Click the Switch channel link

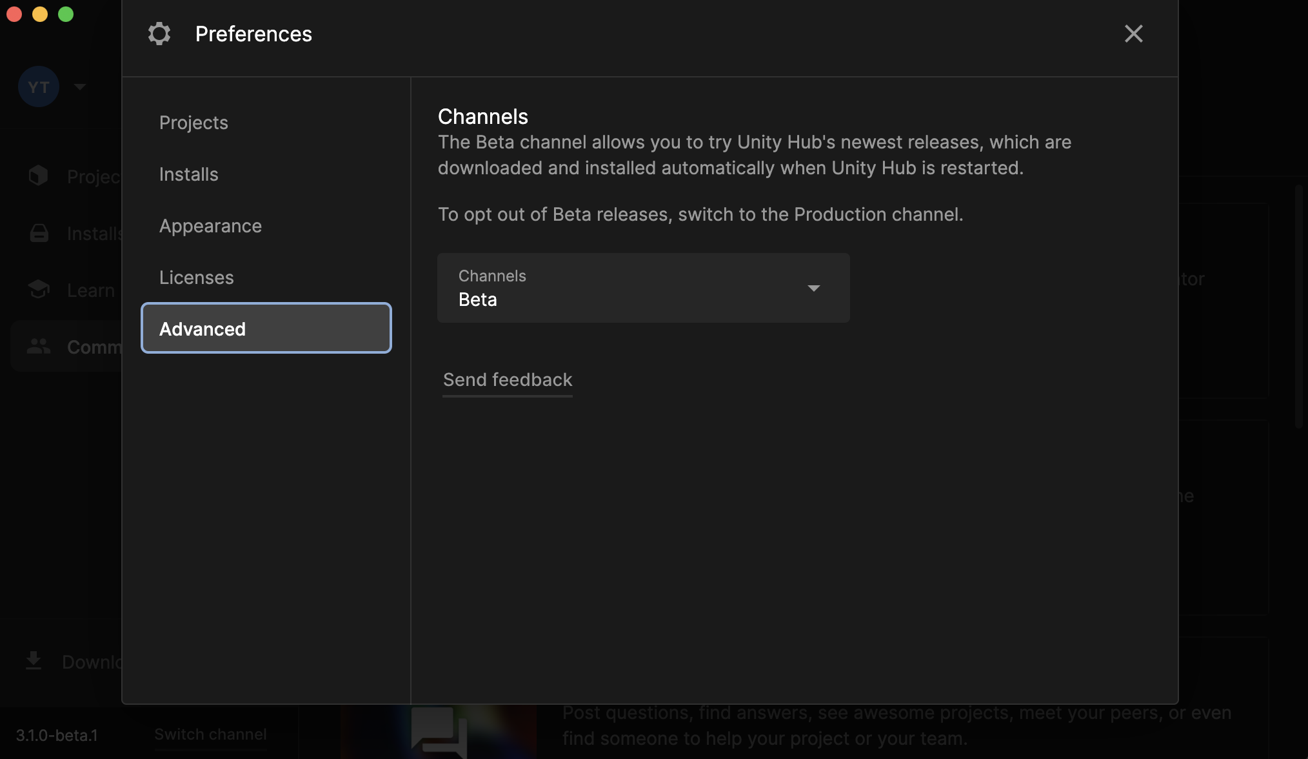[210, 734]
